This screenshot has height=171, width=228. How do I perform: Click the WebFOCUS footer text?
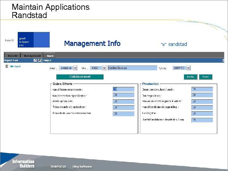click(x=58, y=167)
